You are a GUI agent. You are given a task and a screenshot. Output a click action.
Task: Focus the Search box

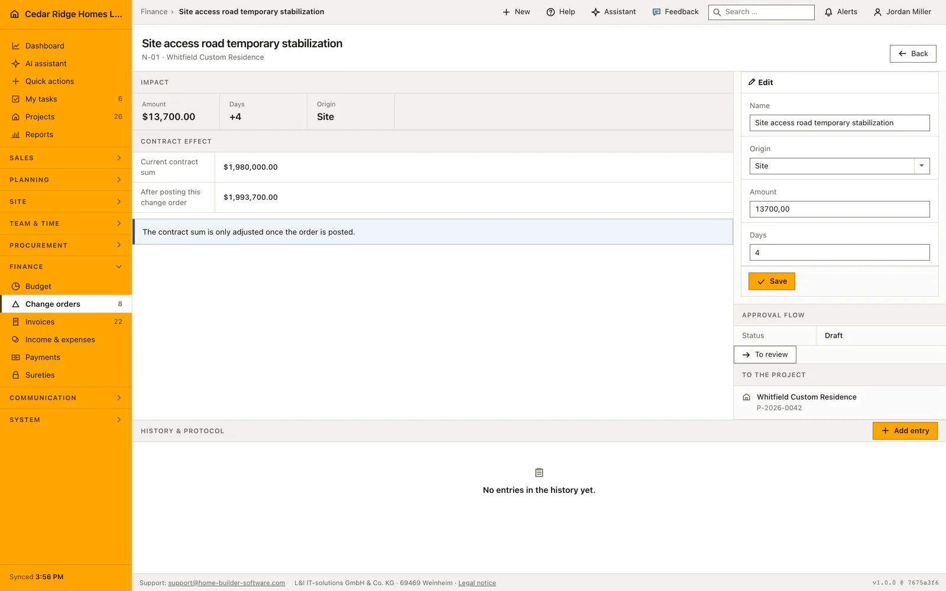pos(762,12)
